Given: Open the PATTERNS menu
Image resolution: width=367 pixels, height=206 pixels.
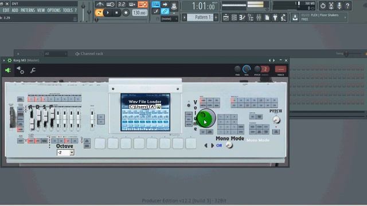Looking at the screenshot, I should (x=28, y=10).
